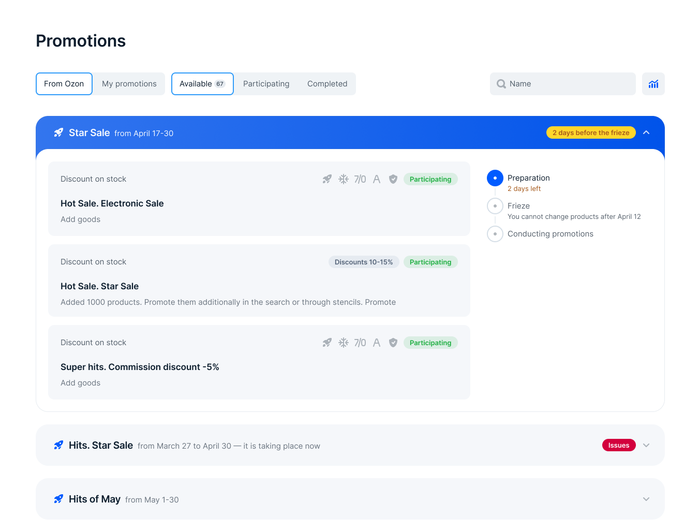The height and width of the screenshot is (532, 699).
Task: Select the Preparation step marker
Action: coord(495,178)
